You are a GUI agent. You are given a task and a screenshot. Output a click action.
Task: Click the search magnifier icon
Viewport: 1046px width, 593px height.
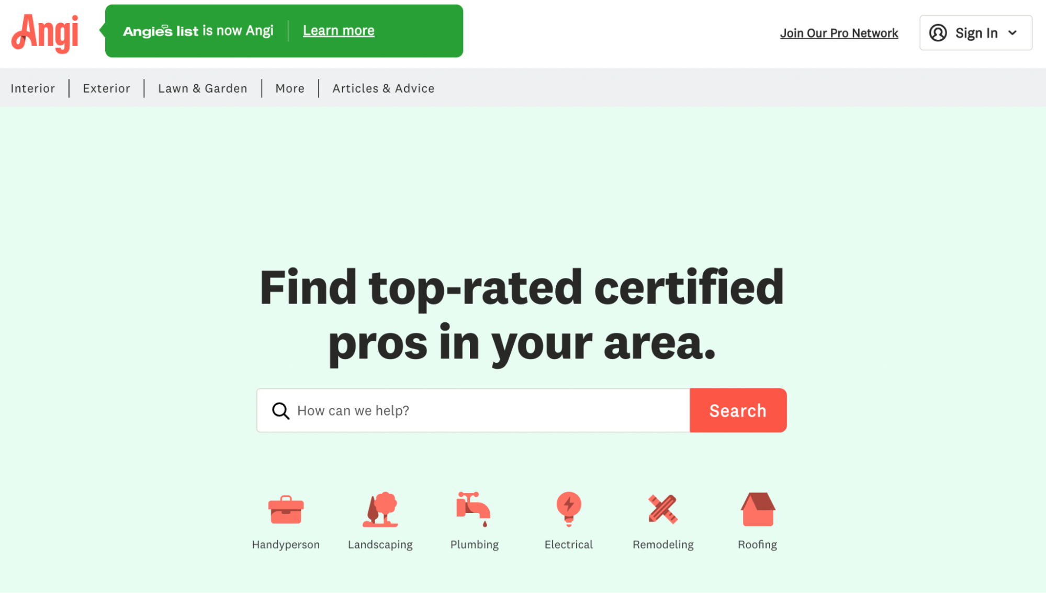(280, 410)
